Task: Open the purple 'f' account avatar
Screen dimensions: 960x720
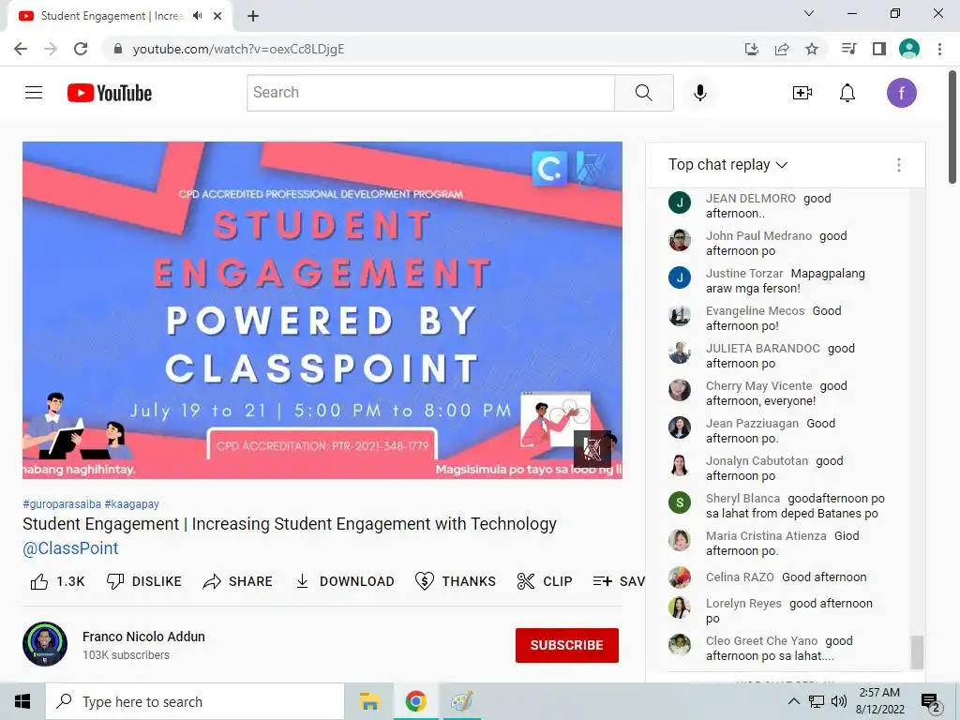Action: (901, 93)
